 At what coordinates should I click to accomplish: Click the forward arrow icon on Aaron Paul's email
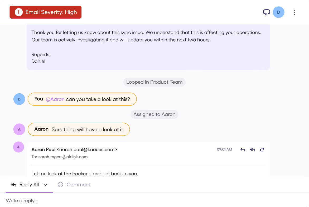(262, 150)
